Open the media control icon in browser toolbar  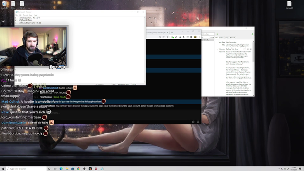[x=188, y=37]
